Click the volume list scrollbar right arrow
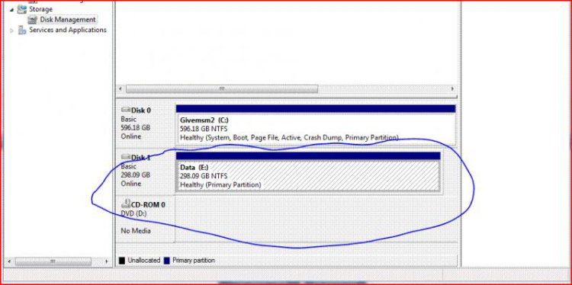 (x=452, y=89)
